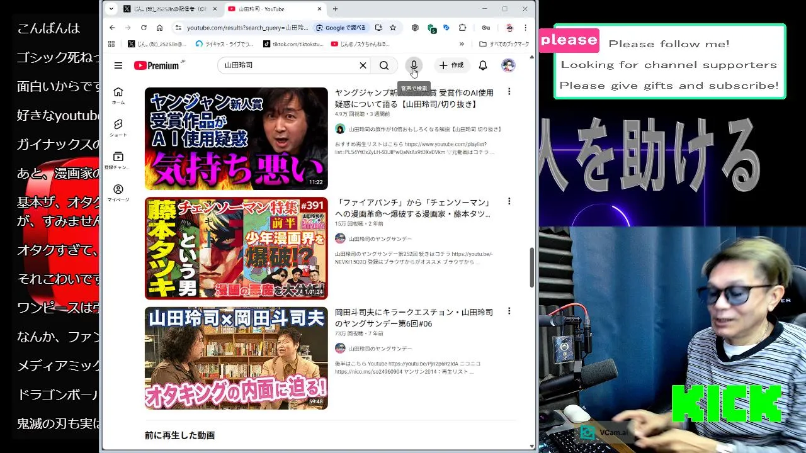The width and height of the screenshot is (806, 453).
Task: Click the first green shield extension icon
Action: [x=415, y=28]
